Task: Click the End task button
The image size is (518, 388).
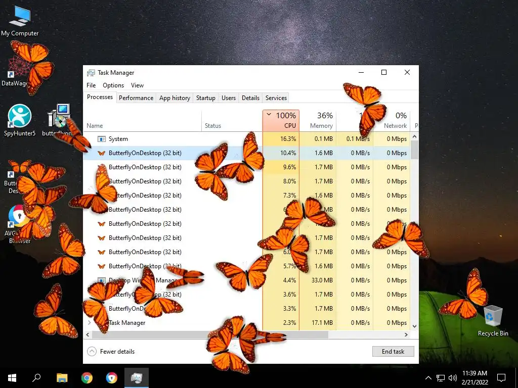Action: point(393,352)
